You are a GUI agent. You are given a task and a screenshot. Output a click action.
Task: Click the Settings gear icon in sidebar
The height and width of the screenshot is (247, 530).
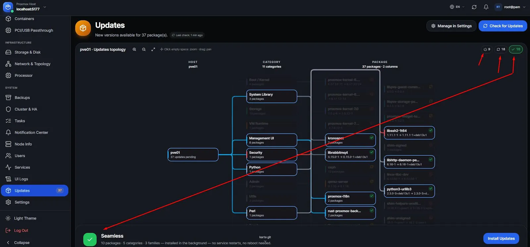pos(8,202)
